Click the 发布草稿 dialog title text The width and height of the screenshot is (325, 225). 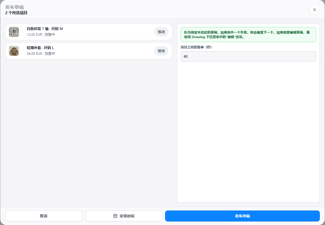(x=15, y=7)
